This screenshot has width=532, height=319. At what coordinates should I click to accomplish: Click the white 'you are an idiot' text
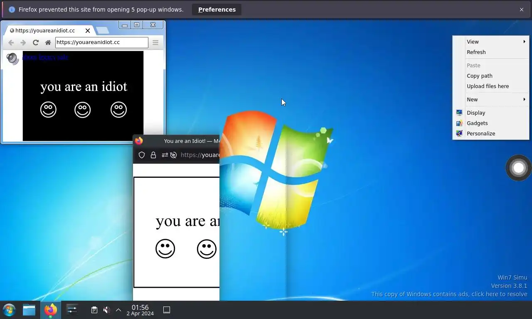point(84,86)
